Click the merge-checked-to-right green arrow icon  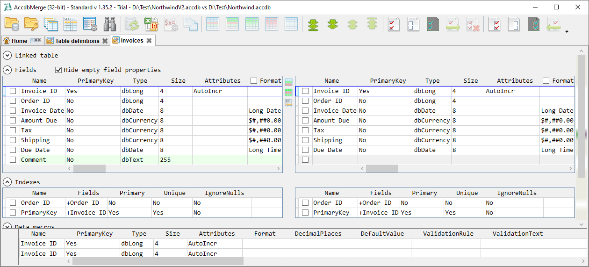[453, 24]
